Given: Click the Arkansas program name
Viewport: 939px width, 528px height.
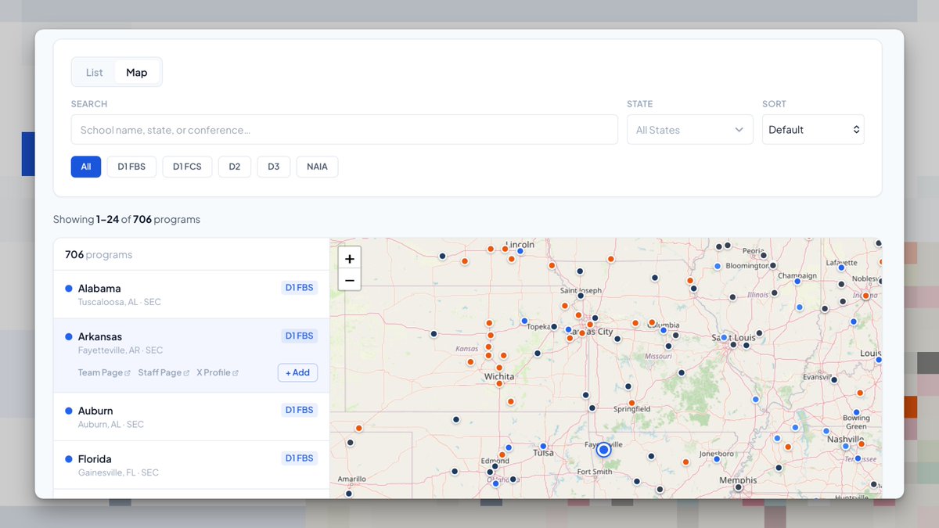Looking at the screenshot, I should [x=100, y=337].
